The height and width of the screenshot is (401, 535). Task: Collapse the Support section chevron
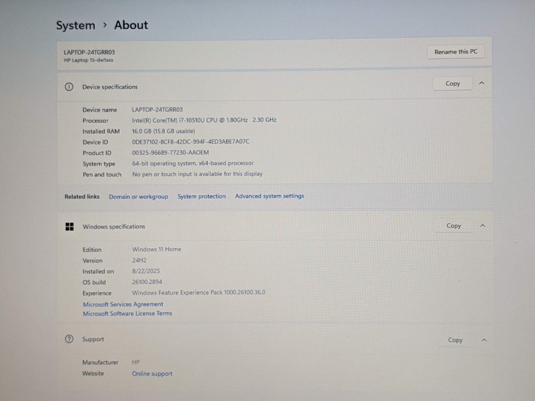(484, 340)
